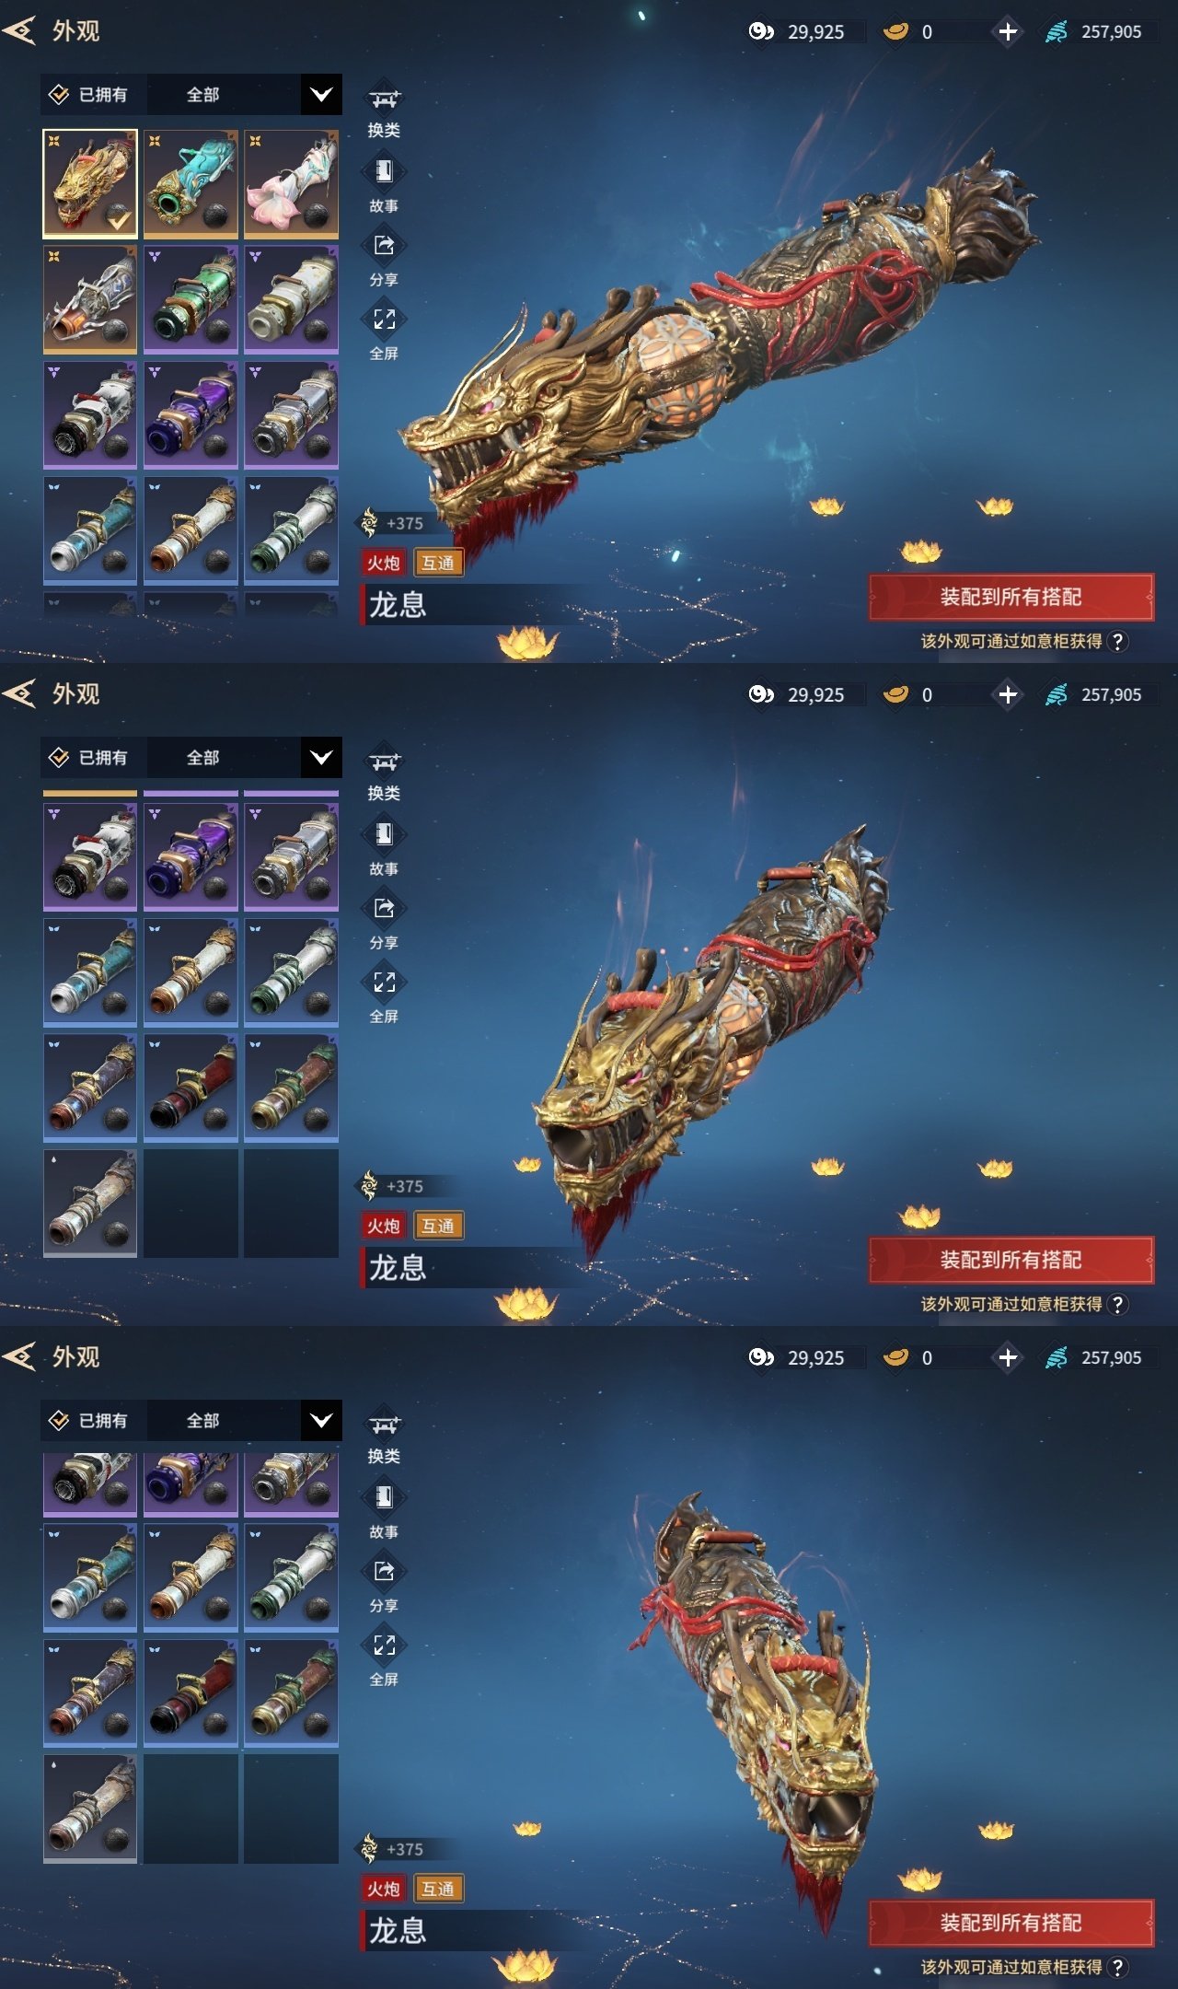The image size is (1178, 1989).
Task: Click the question mark help icon in top screen
Action: [1117, 642]
